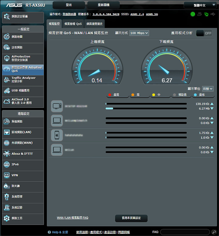
Task: Open the Network Tools (網路工具) icon
Action: 7,218
